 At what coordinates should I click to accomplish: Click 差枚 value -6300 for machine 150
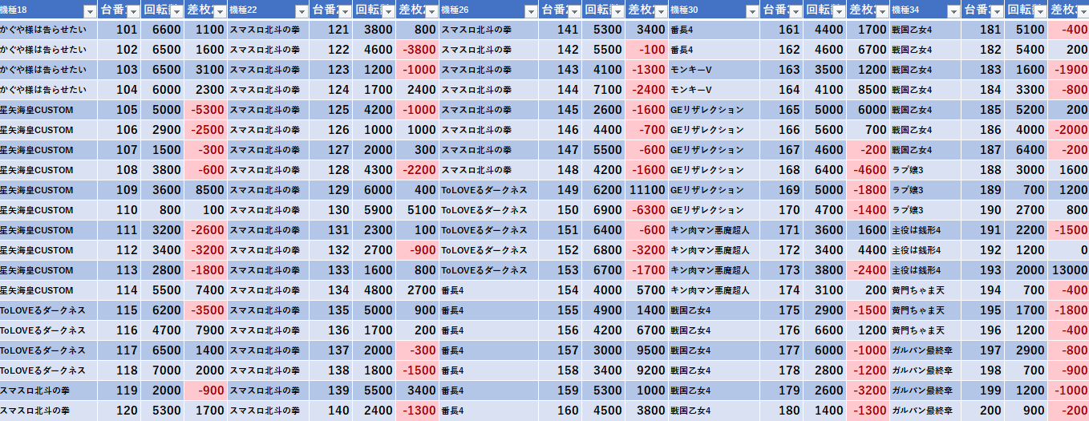[646, 210]
